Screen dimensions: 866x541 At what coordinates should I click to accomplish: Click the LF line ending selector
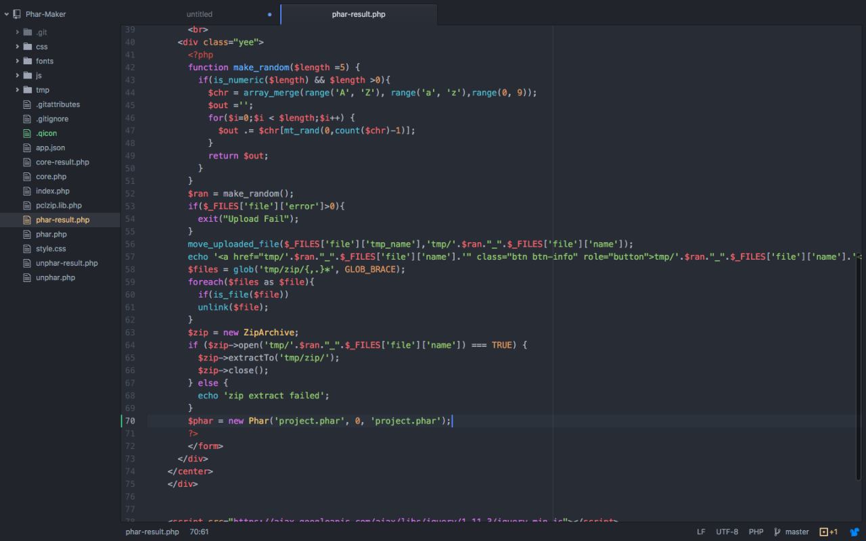[x=701, y=532]
